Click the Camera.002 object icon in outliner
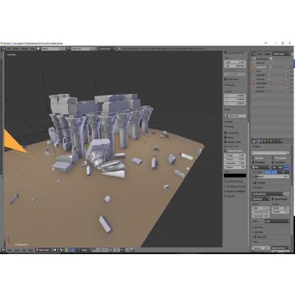 pyautogui.click(x=254, y=67)
